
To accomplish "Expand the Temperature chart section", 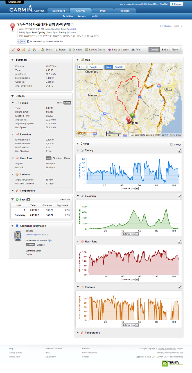I will coord(78,333).
